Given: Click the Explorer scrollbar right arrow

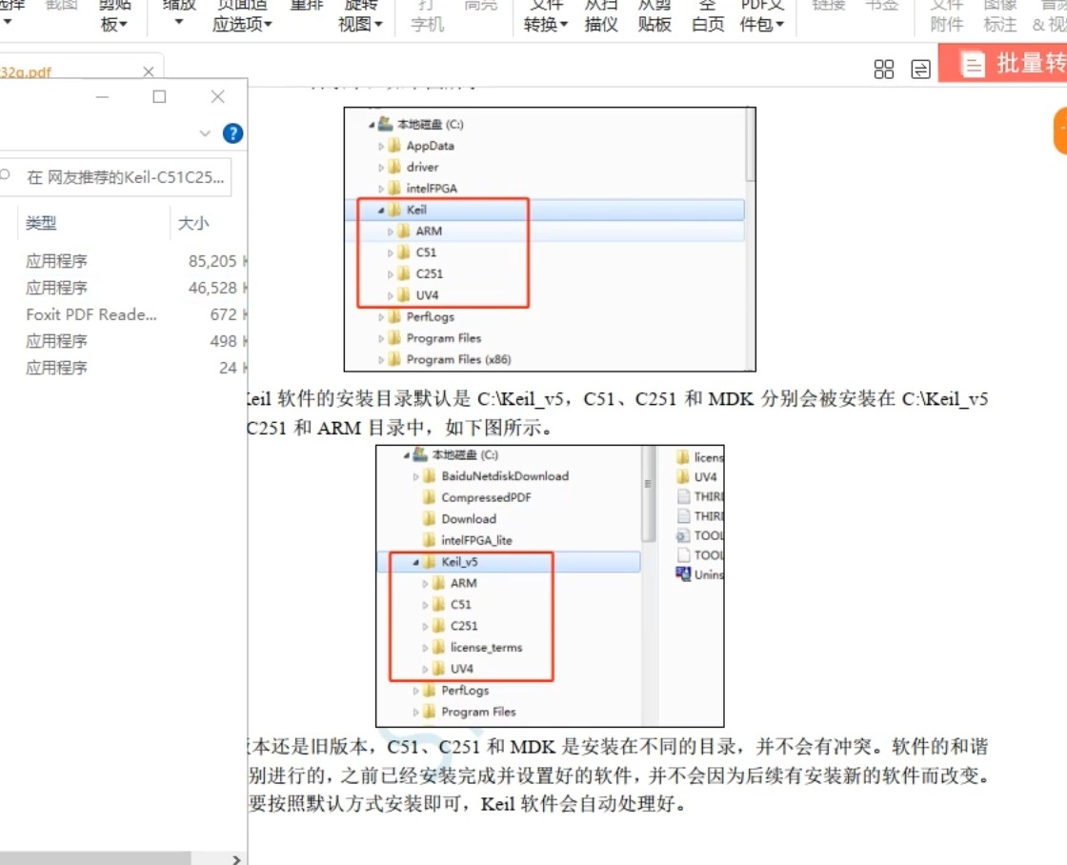Looking at the screenshot, I should pyautogui.click(x=236, y=859).
